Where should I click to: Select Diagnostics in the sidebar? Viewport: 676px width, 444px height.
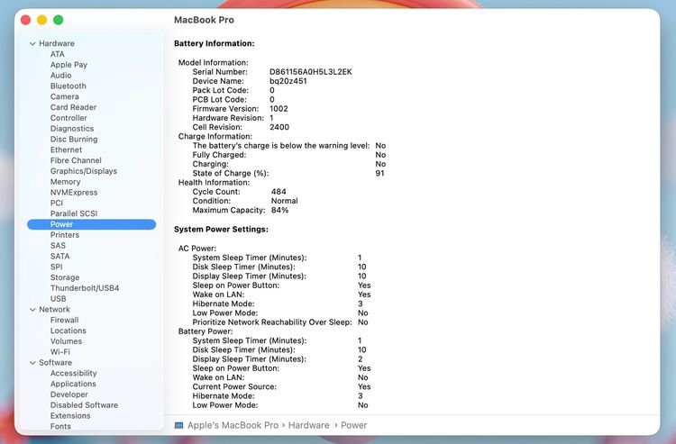click(x=72, y=129)
